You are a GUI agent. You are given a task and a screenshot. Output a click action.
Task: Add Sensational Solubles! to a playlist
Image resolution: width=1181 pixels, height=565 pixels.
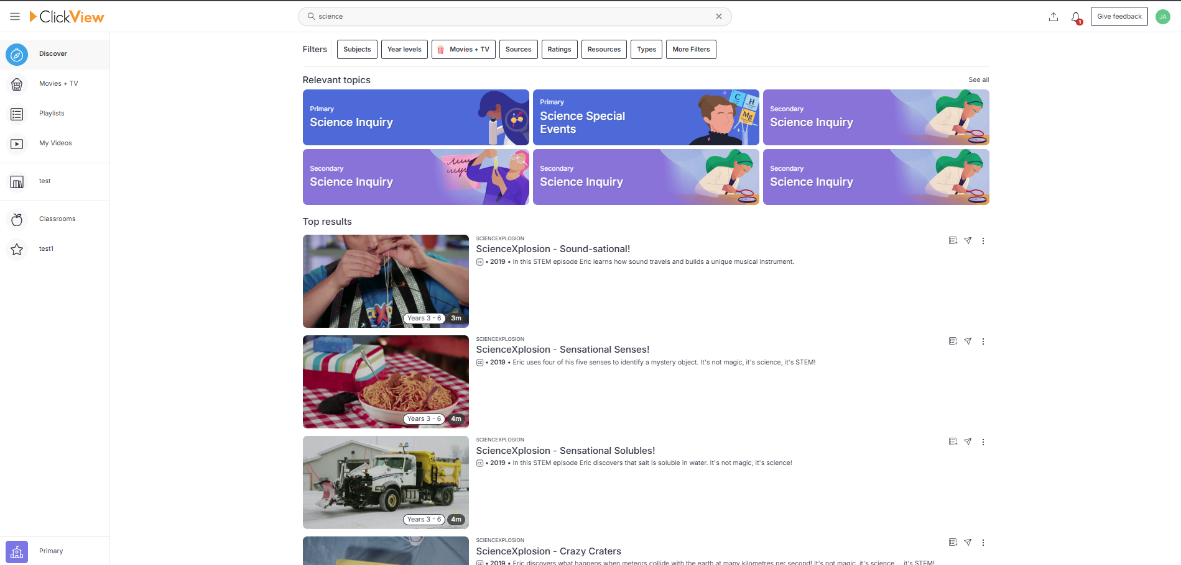(953, 442)
